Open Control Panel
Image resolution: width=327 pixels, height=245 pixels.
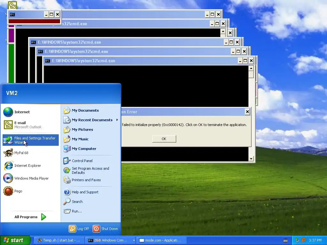pyautogui.click(x=91, y=161)
